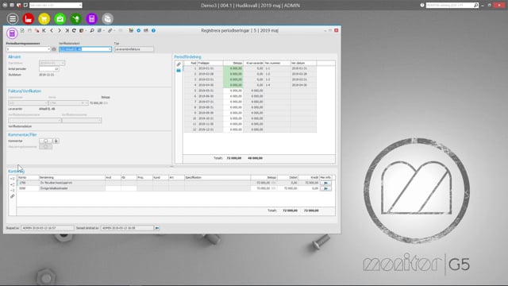Click the Kvarvarande column header
508x286 pixels.
point(254,63)
